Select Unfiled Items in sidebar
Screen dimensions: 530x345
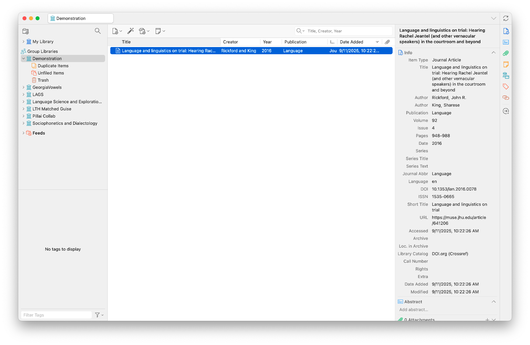pyautogui.click(x=51, y=73)
